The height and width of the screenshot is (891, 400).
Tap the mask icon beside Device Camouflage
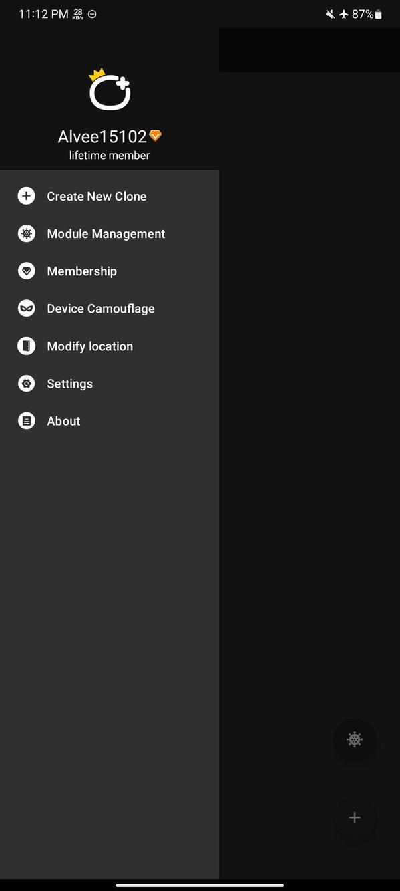point(26,308)
